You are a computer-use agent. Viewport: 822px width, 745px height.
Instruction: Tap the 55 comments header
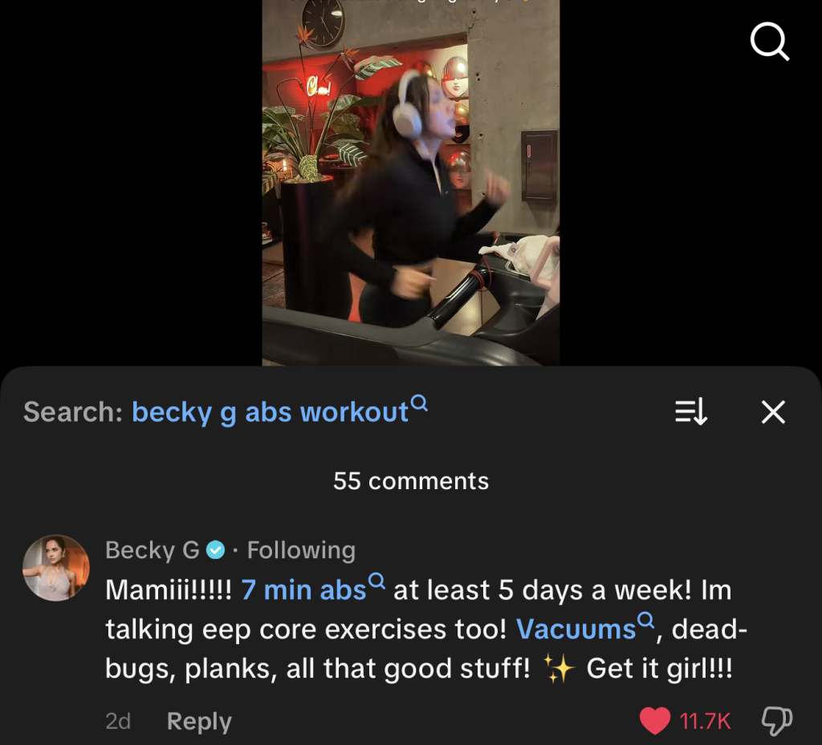tap(411, 480)
